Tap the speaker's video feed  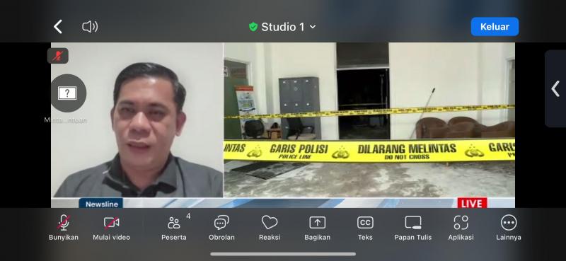(137, 120)
